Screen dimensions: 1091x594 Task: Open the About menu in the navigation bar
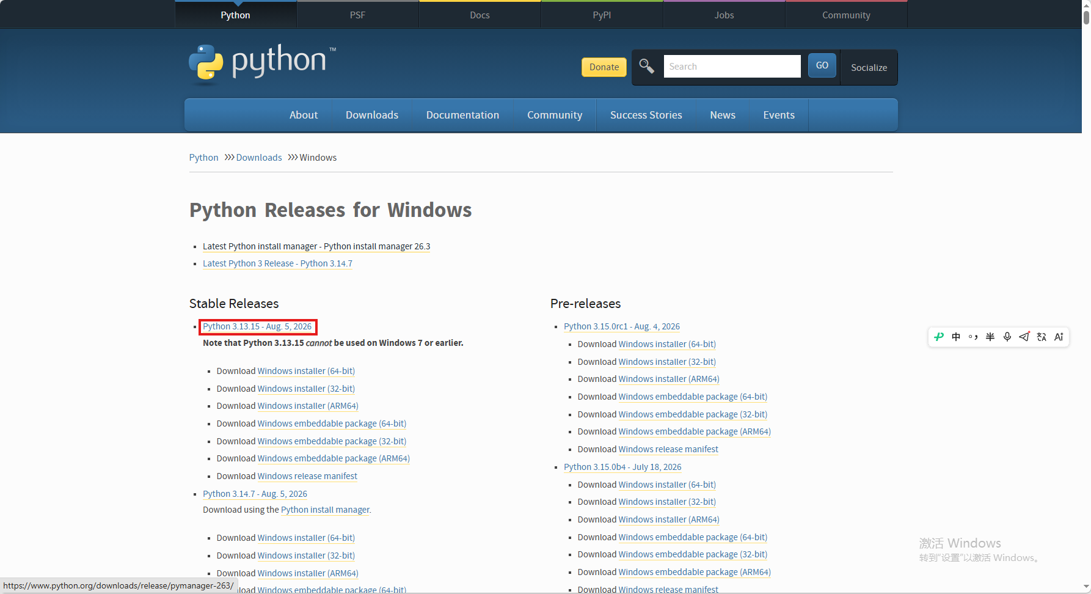tap(304, 115)
